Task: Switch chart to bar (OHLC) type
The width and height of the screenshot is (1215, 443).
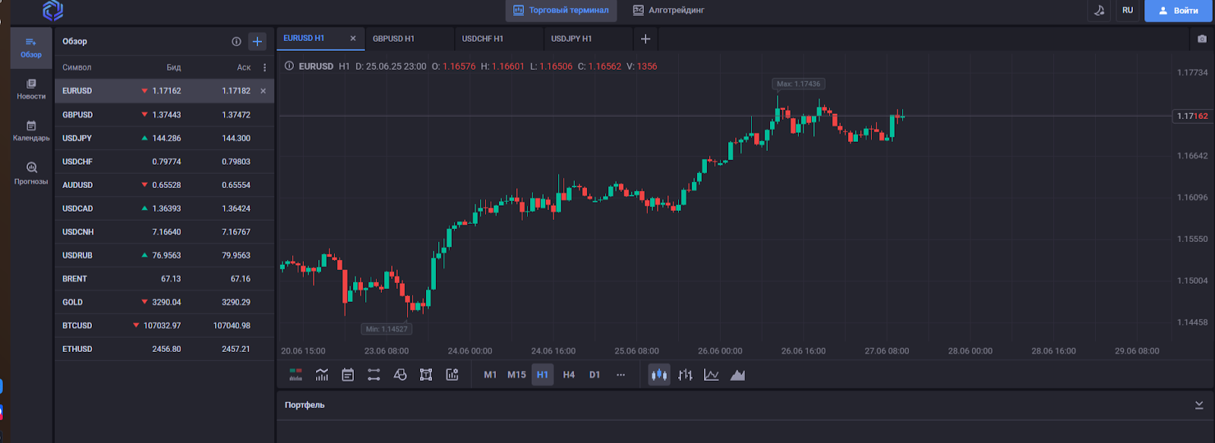Action: click(685, 375)
